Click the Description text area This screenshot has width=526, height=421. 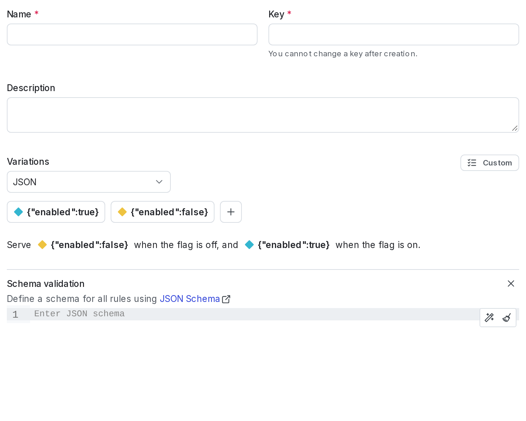coord(263,115)
